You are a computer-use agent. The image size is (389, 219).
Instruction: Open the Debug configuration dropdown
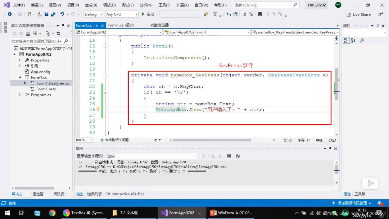[94, 14]
